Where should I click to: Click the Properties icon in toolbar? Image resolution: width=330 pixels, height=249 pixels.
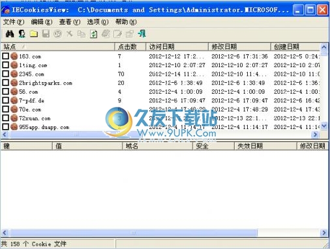pyautogui.click(x=130, y=34)
